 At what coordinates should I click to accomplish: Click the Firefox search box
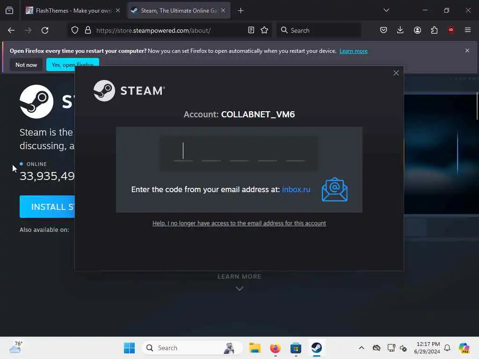point(319,30)
